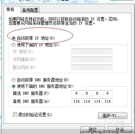Screen dimensions: 135x134
Task: Cancel the dialog with 取消 button
Action: (120, 129)
